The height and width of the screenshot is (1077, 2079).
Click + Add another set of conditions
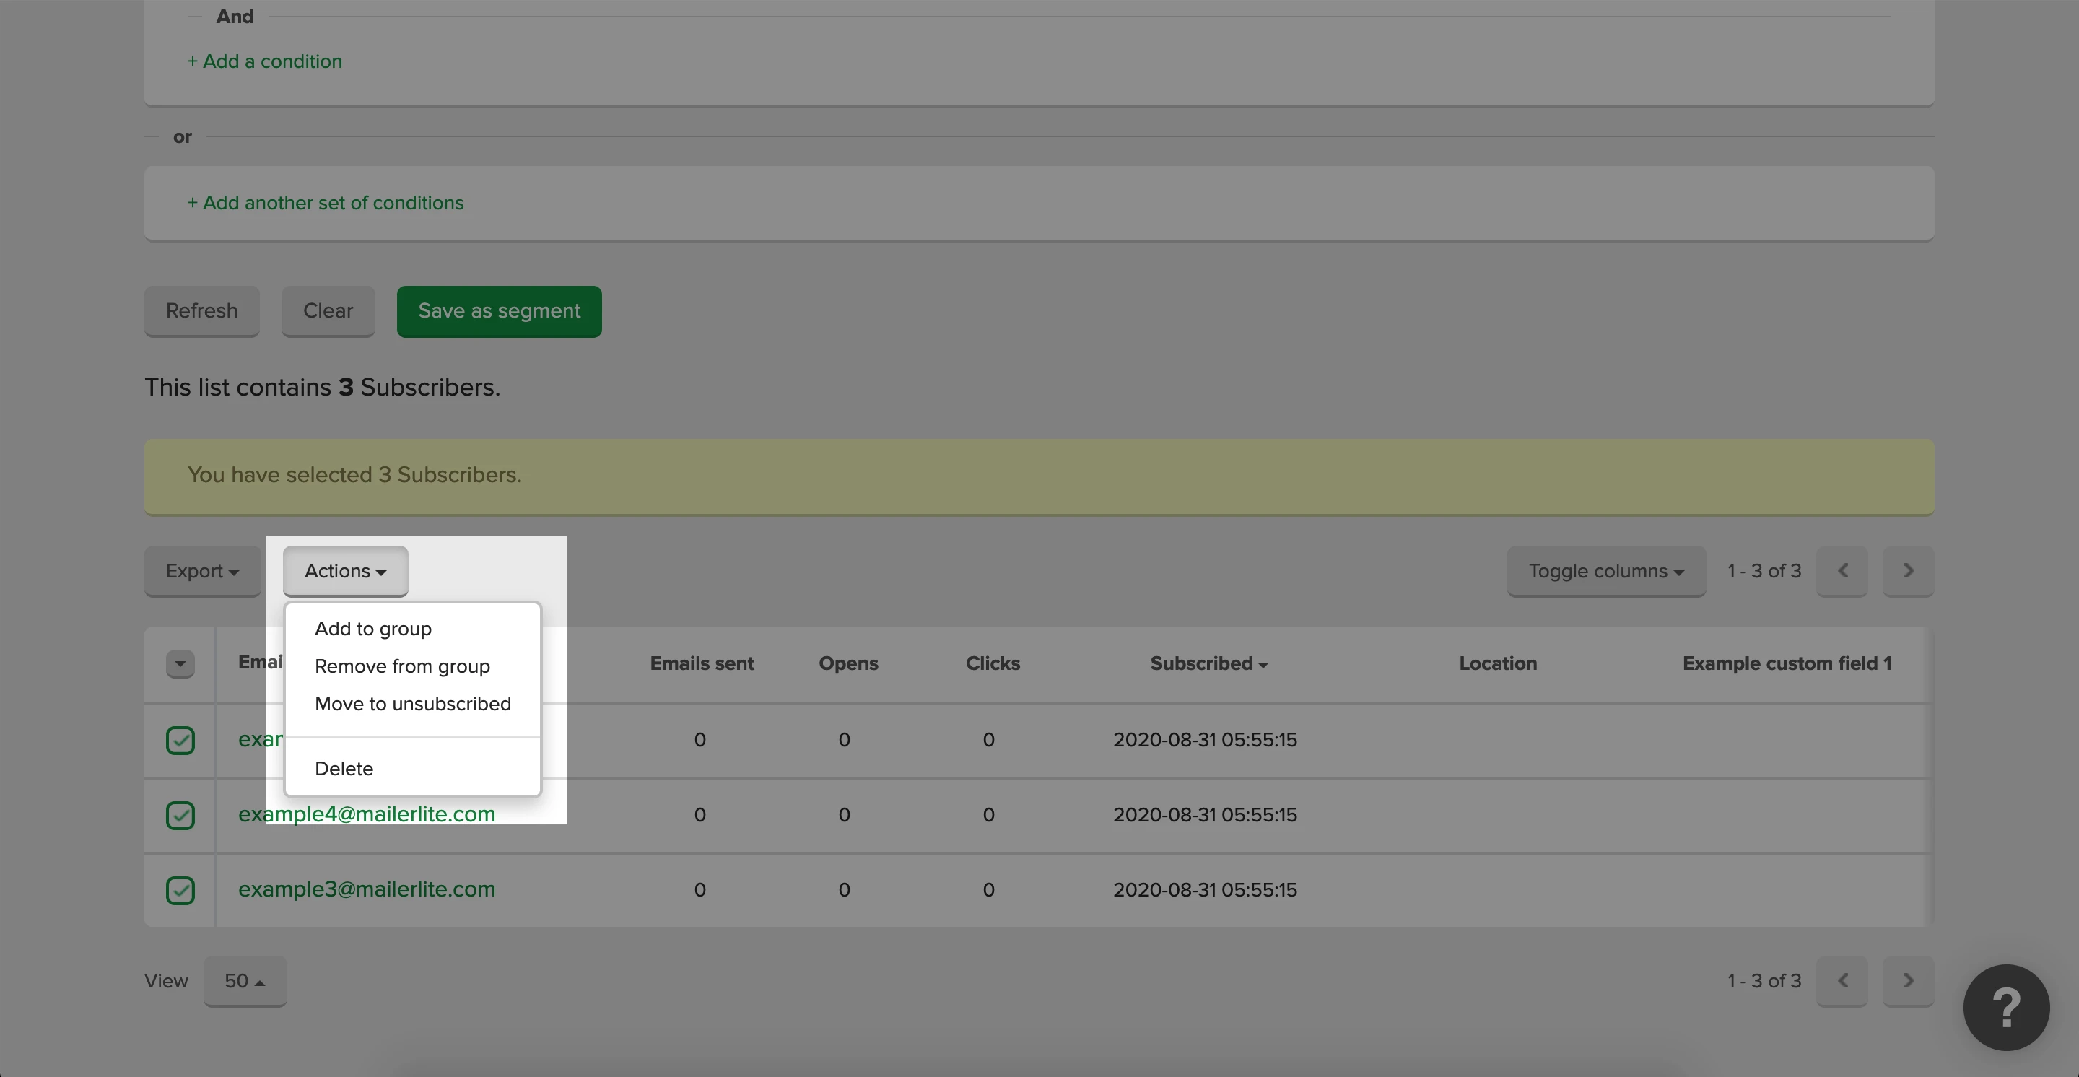pyautogui.click(x=326, y=203)
